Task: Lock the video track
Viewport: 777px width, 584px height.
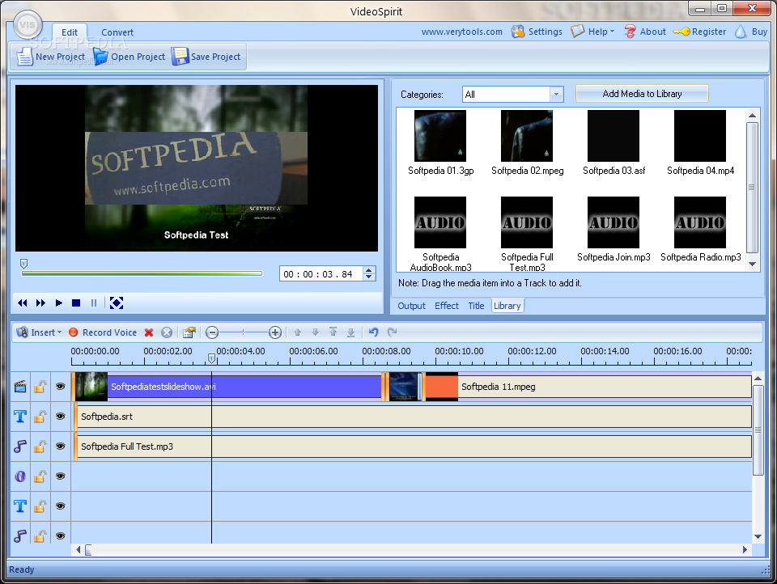Action: (40, 387)
